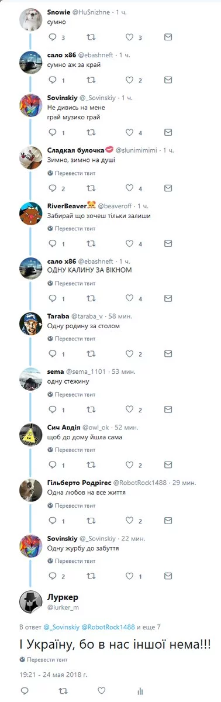The image size is (221, 702).
Task: Retweet Сич Авдія's tweet "щоб до дому йшла сама"
Action: coord(90,464)
